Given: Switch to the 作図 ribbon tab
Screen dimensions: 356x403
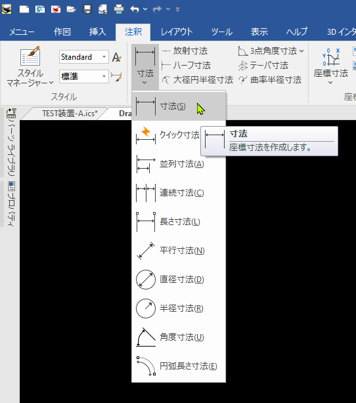Looking at the screenshot, I should [x=62, y=32].
